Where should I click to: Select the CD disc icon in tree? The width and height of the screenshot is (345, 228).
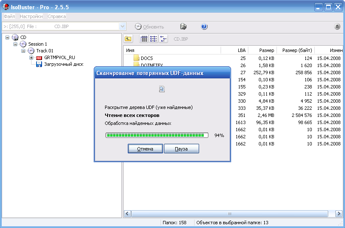pyautogui.click(x=15, y=37)
